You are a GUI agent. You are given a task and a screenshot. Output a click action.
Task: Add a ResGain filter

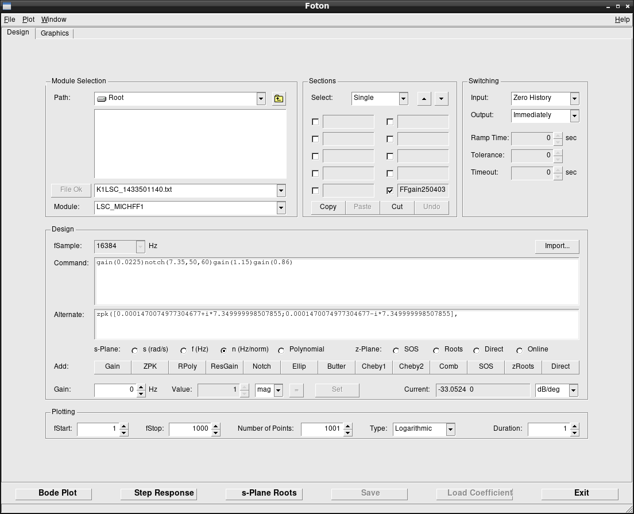[x=225, y=367]
